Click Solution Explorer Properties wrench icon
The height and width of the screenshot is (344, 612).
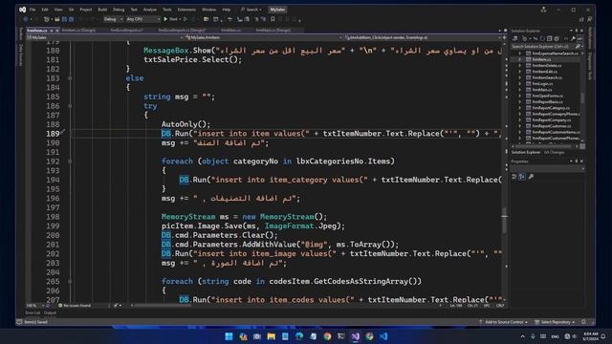coord(573,38)
